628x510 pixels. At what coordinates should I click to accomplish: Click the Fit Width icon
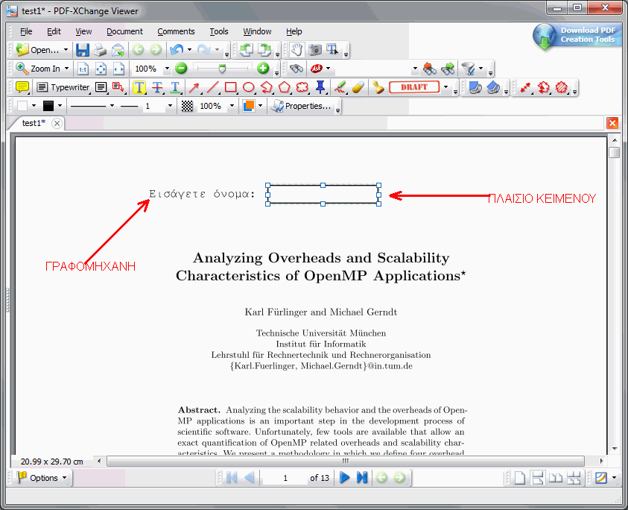coord(119,69)
